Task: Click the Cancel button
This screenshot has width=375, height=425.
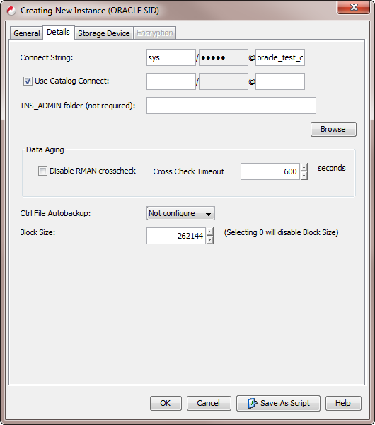Action: (x=209, y=403)
